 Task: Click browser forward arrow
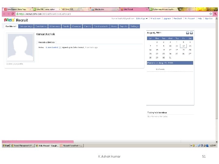pyautogui.click(x=9, y=14)
